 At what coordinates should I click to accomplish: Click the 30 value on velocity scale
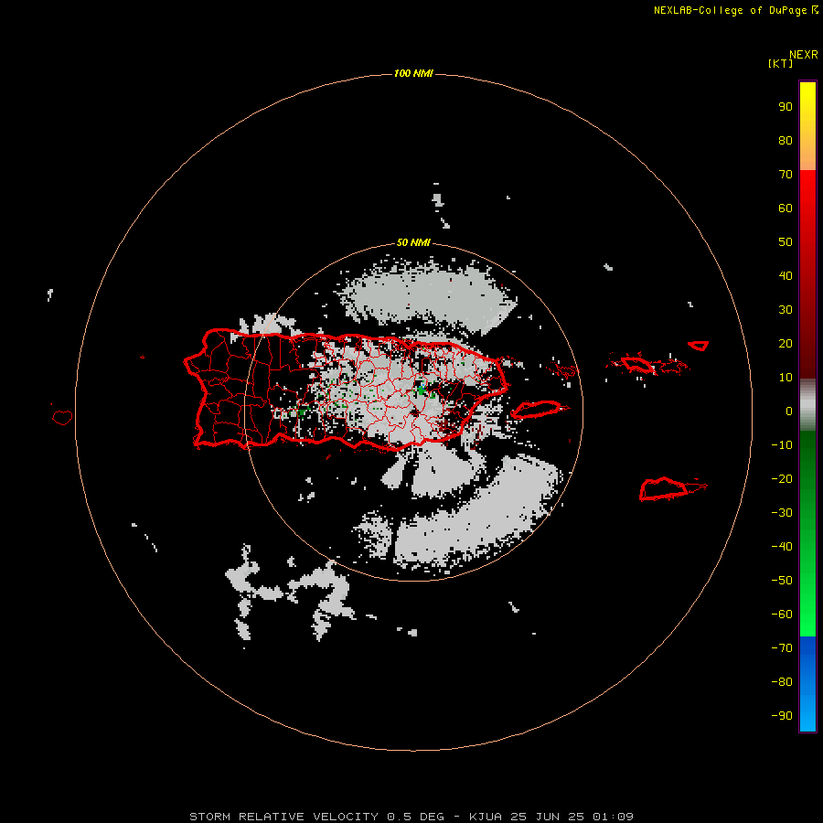click(786, 310)
